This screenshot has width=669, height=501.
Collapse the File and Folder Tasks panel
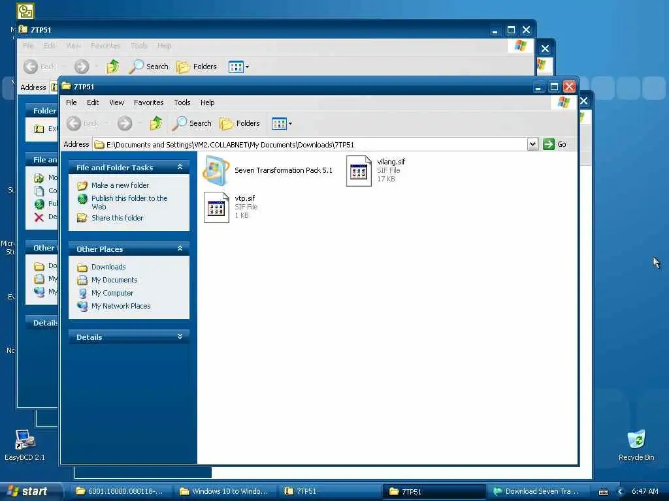pyautogui.click(x=180, y=167)
